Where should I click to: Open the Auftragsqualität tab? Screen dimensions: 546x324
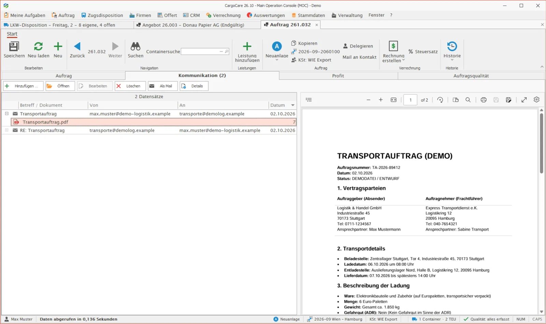471,76
